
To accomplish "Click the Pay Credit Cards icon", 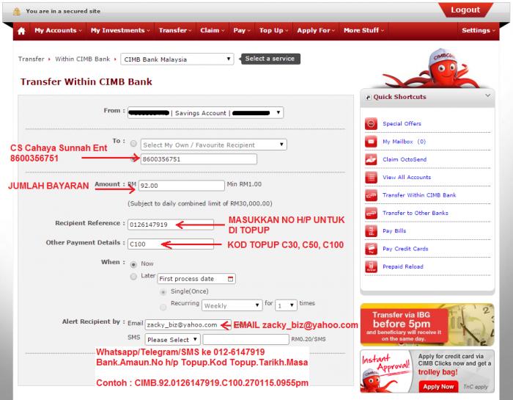I will click(x=371, y=249).
